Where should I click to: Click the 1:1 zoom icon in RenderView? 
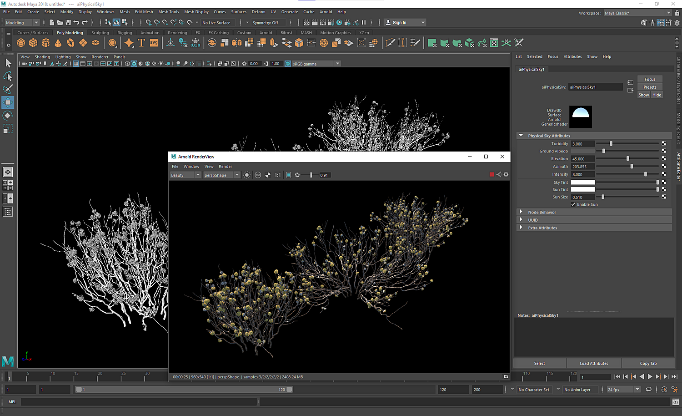tap(277, 175)
